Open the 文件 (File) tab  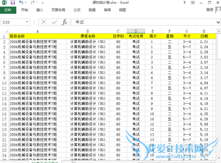coord(8,10)
